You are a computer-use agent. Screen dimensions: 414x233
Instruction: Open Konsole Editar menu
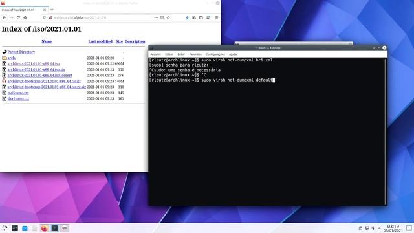coord(169,54)
